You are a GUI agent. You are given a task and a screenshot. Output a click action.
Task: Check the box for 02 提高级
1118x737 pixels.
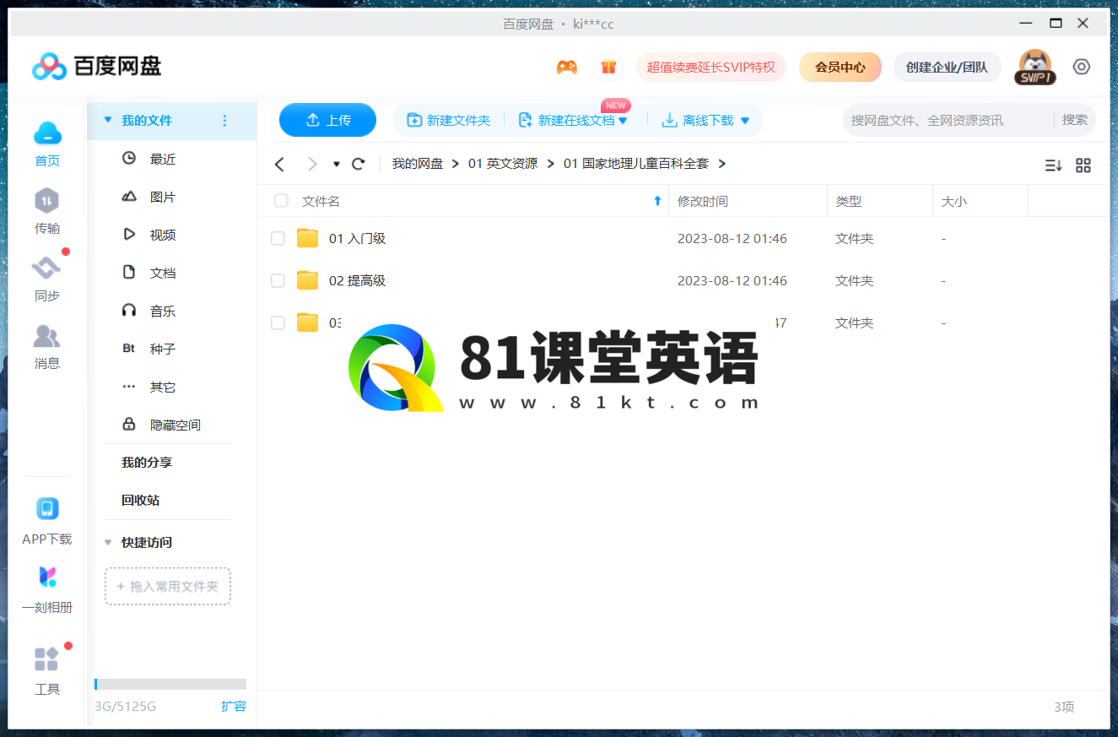coord(278,281)
